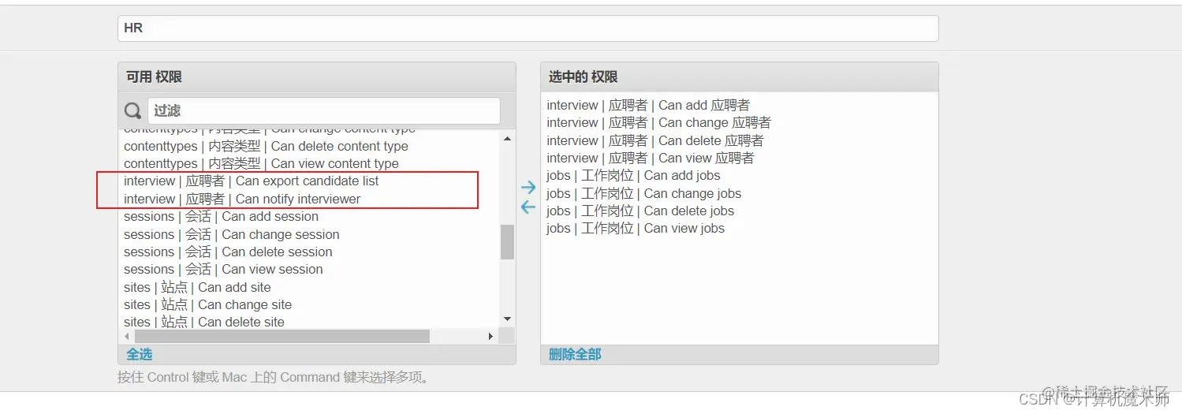Image resolution: width=1182 pixels, height=414 pixels.
Task: Select chosen 'Can add 应聘者' permission
Action: [648, 105]
